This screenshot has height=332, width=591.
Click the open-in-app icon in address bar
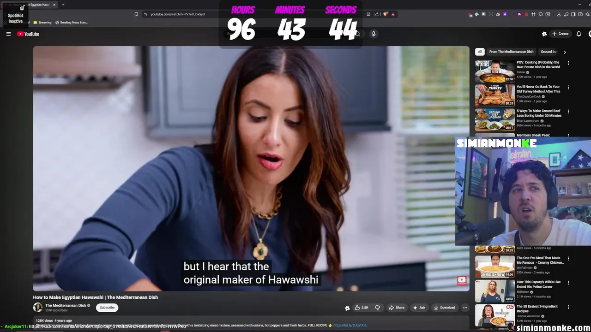point(368,14)
